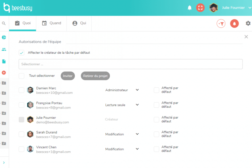Click Vincent Chen's avatar
This screenshot has height=168, width=252.
pyautogui.click(x=30, y=149)
